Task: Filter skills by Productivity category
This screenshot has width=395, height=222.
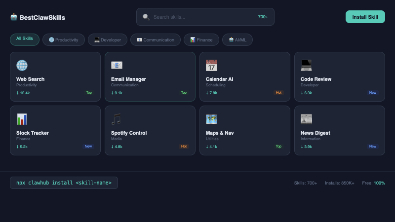Action: point(64,40)
